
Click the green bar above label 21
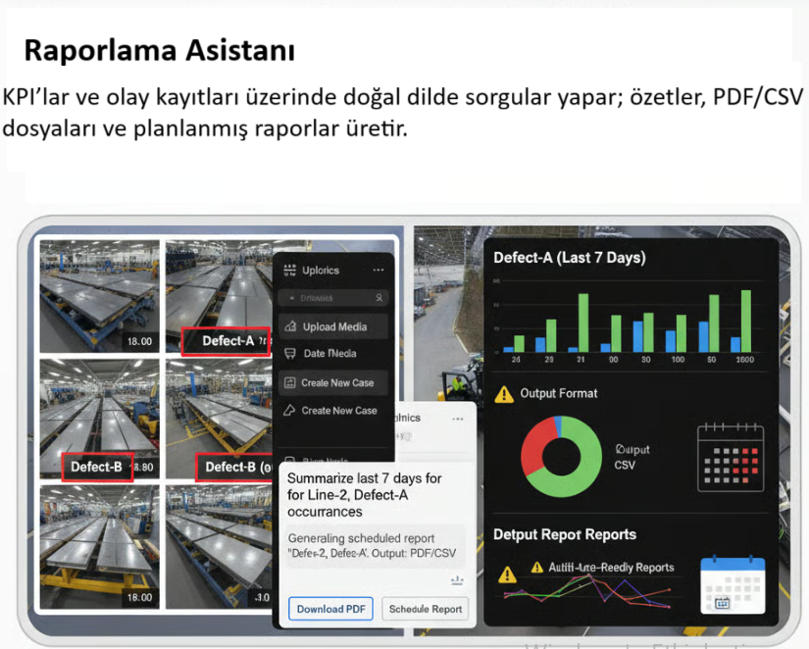583,323
